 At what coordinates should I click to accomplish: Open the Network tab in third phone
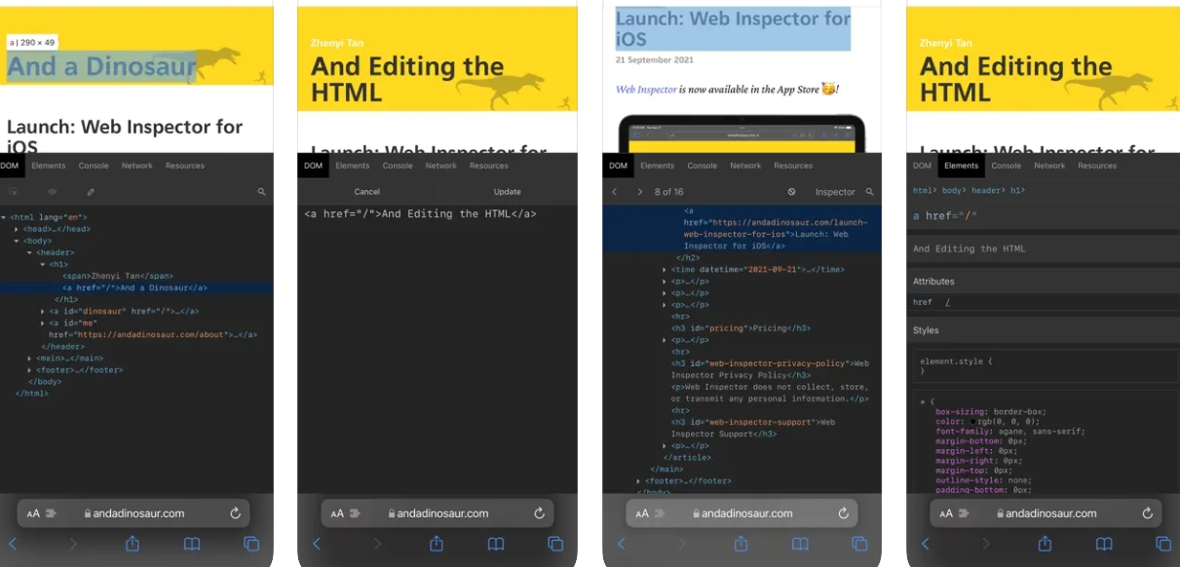[745, 166]
